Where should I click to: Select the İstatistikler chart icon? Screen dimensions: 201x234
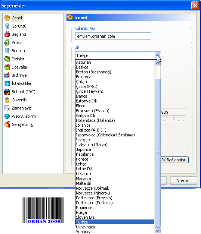tap(7, 83)
